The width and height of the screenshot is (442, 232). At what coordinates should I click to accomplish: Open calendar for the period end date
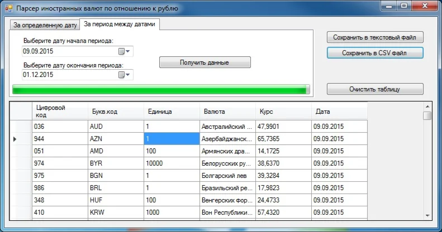(x=124, y=75)
